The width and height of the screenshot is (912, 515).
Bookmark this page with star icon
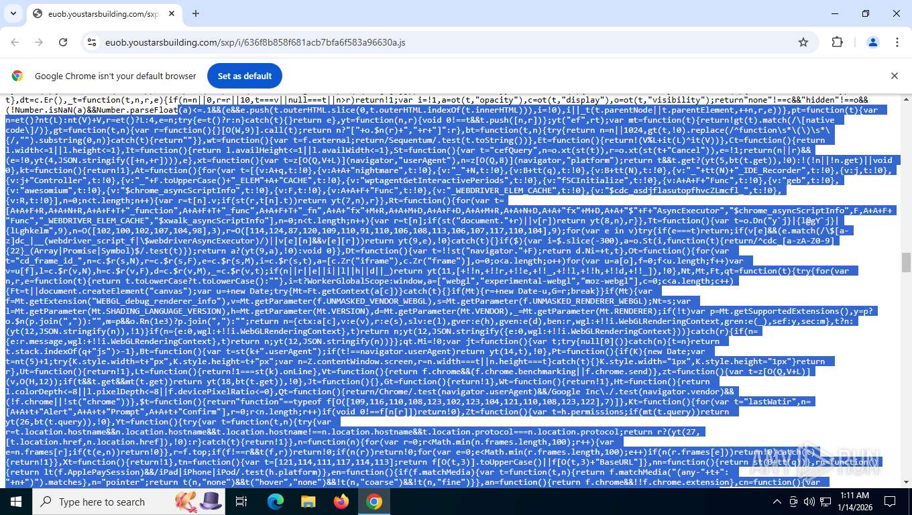click(803, 42)
